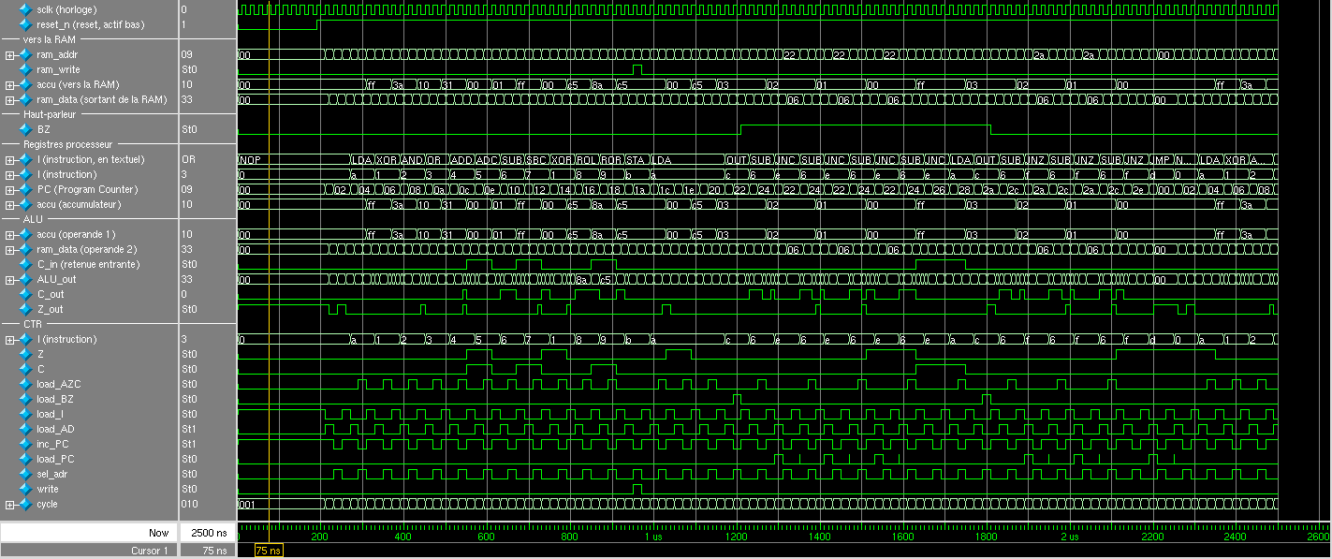Select the load_PC signal name
1332x559 pixels.
[x=55, y=459]
